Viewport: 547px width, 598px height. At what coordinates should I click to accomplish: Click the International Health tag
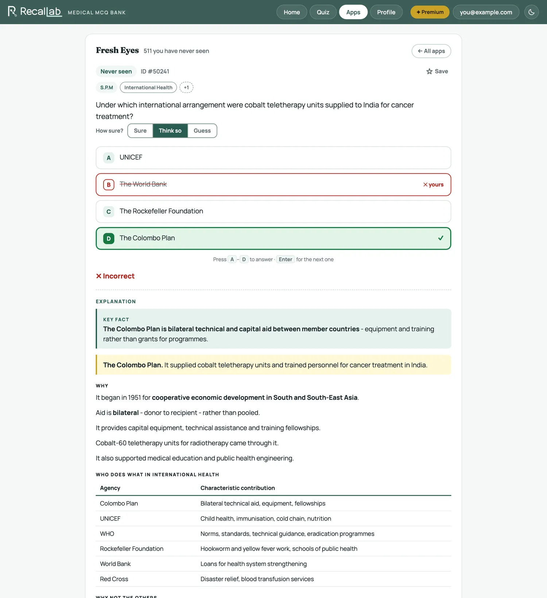(148, 87)
